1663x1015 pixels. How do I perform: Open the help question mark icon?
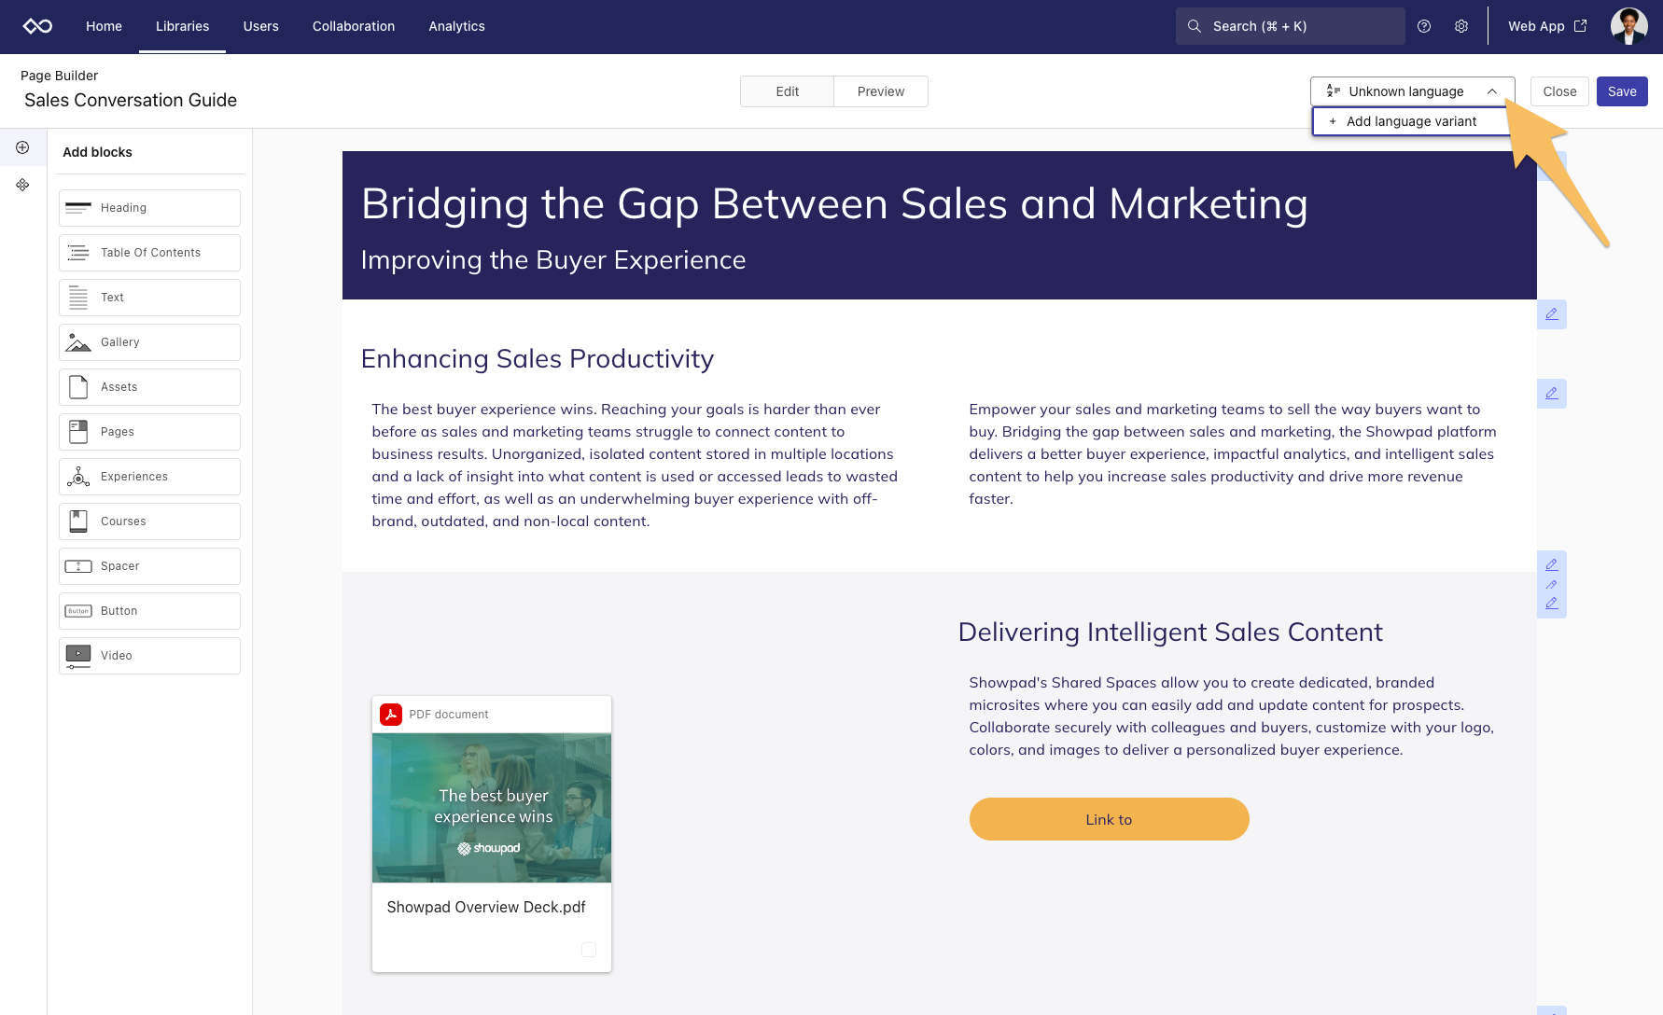pos(1424,26)
